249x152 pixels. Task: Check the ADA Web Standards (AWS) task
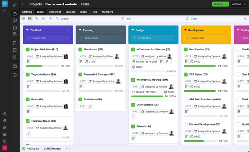186,99
